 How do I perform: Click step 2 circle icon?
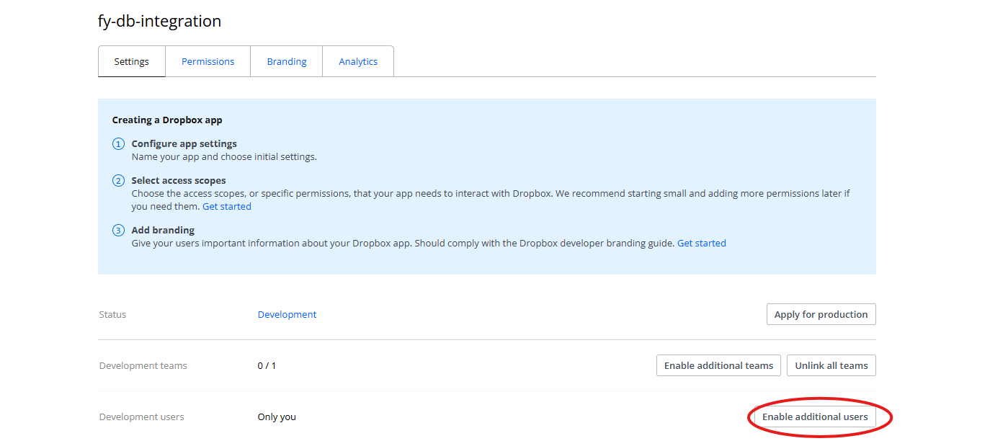click(x=119, y=181)
